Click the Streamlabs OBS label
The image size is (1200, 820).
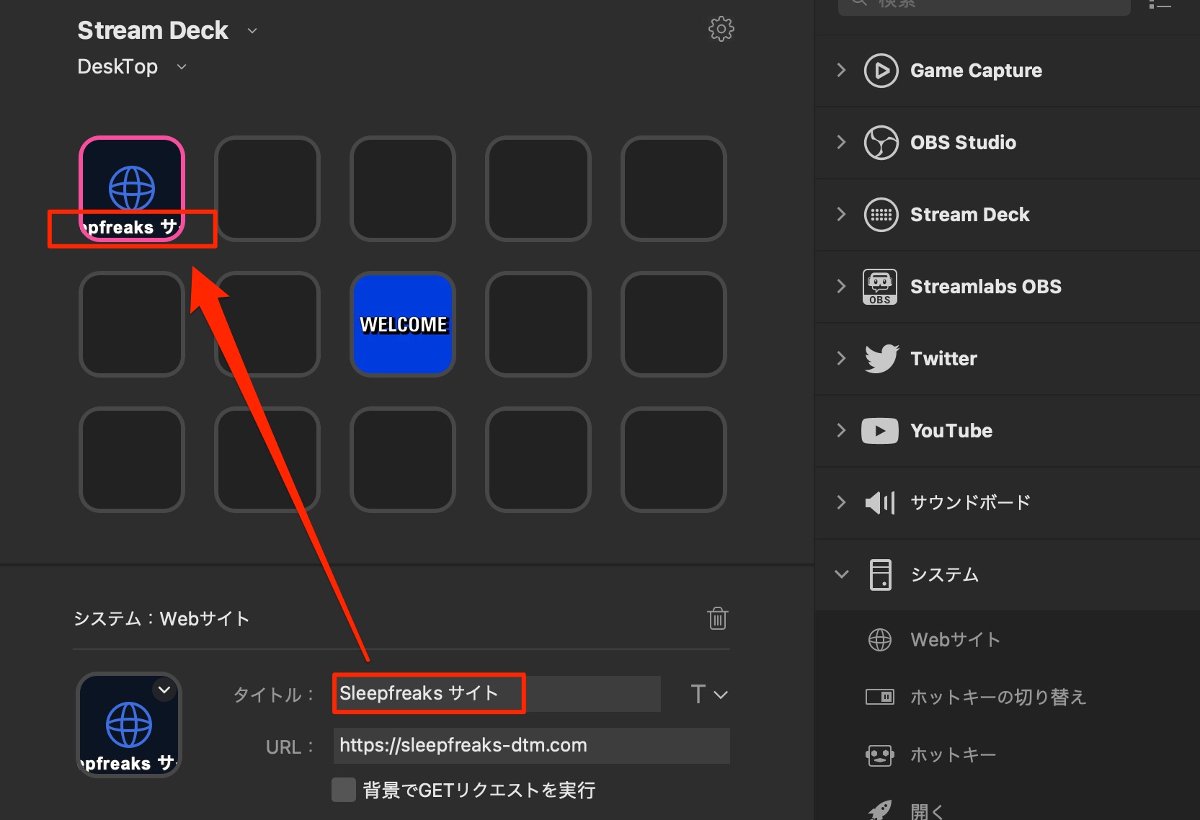coord(985,287)
